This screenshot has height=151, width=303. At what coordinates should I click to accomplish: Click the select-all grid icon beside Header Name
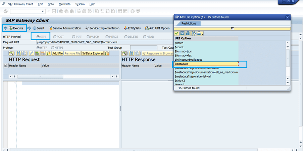coord(6,66)
